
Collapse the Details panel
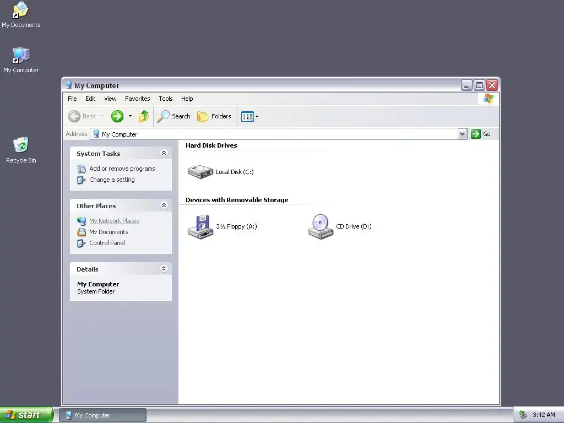(164, 268)
